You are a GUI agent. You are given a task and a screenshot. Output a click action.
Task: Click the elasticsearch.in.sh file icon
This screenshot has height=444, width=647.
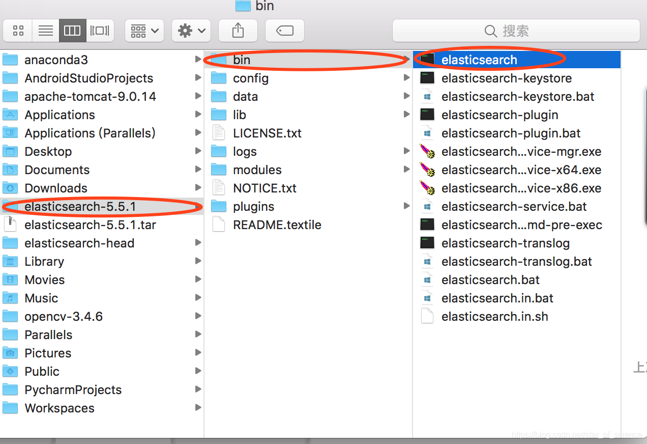pyautogui.click(x=427, y=317)
